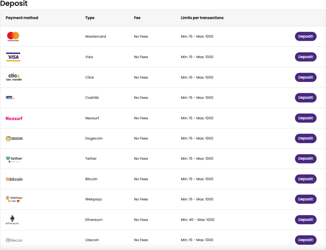Select the pink Neosurf logo

pyautogui.click(x=14, y=118)
